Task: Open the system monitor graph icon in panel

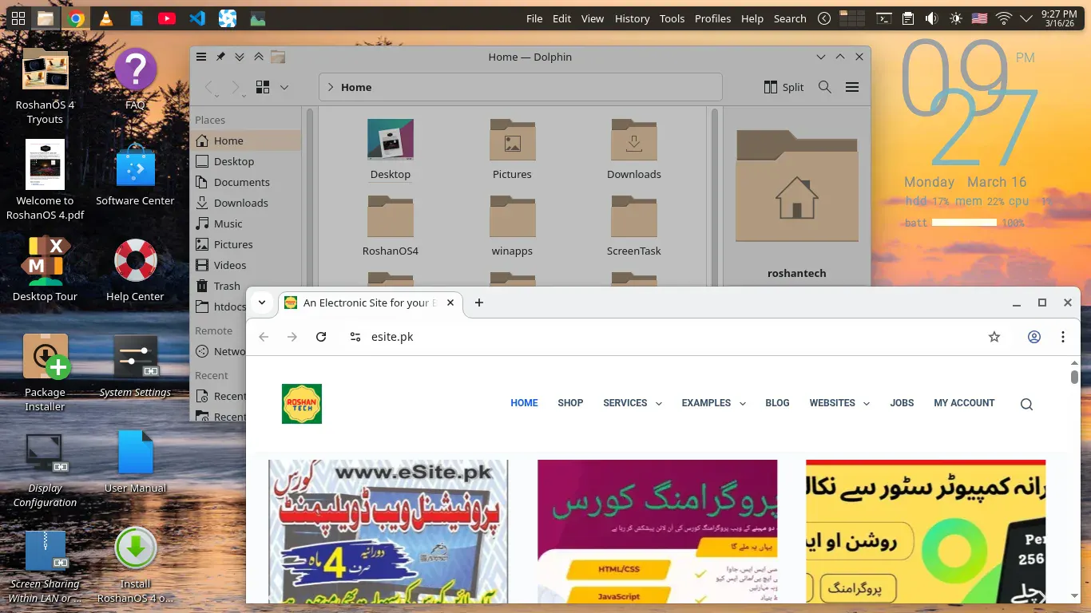Action: click(257, 18)
